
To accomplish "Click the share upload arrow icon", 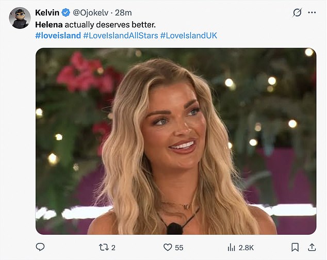I will [312, 248].
